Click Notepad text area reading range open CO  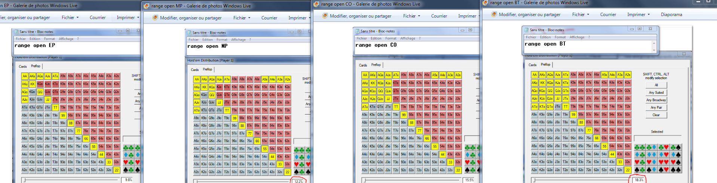pos(417,48)
